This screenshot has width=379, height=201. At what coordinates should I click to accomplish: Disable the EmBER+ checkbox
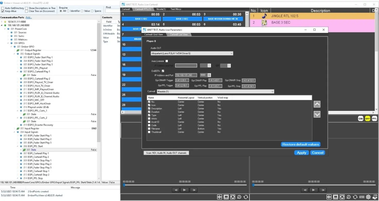163,71
